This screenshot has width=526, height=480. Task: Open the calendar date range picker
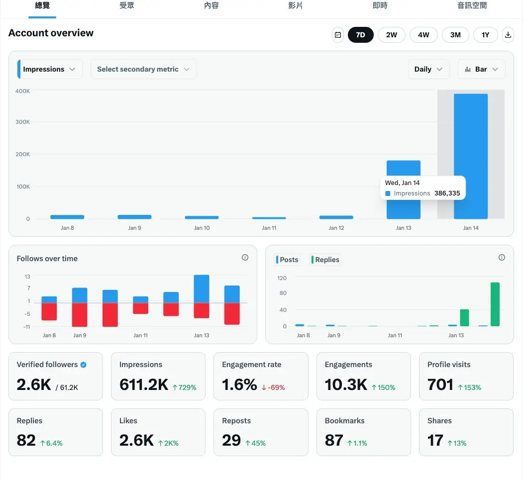338,35
